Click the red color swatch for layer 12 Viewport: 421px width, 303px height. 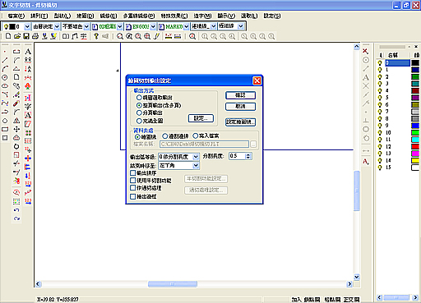415,146
